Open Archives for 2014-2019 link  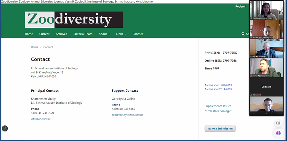tap(218, 89)
